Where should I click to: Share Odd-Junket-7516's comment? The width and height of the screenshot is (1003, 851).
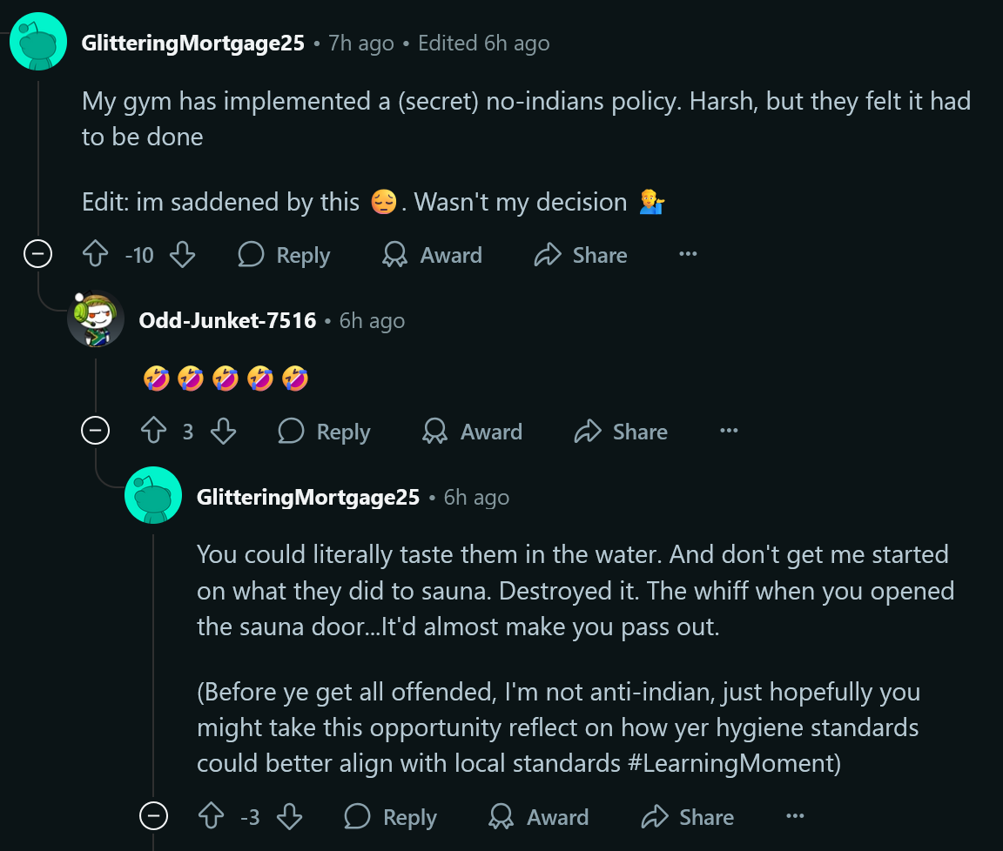click(622, 432)
